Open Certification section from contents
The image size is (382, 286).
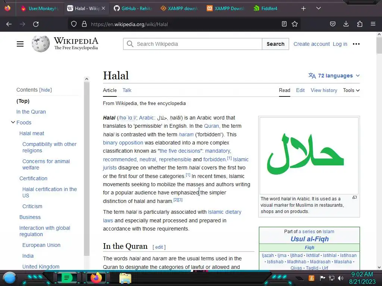click(33, 178)
